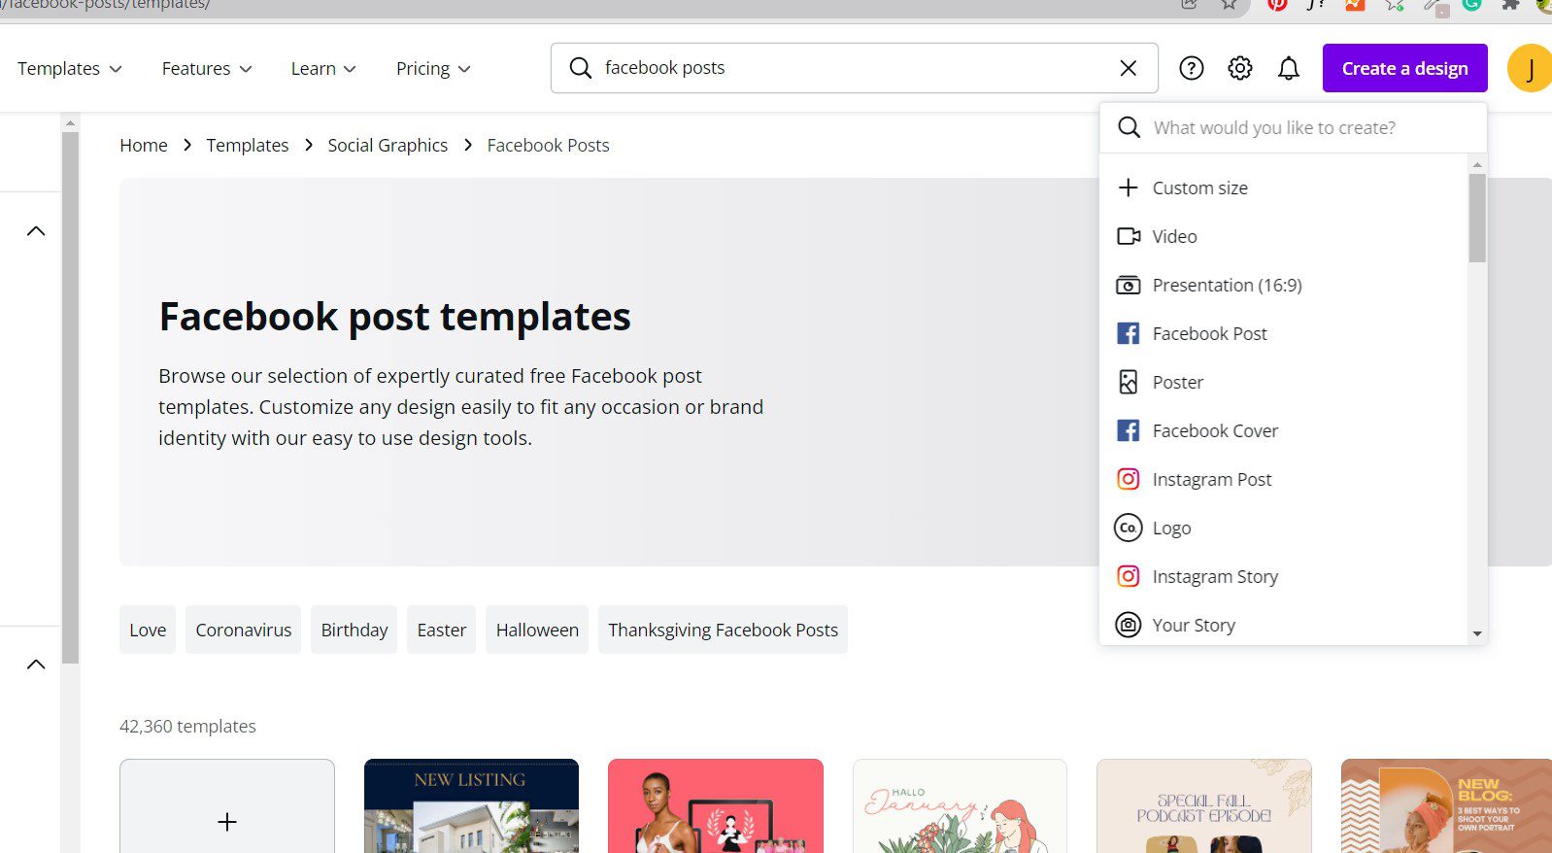Screen dimensions: 1552x853
Task: Click the create list scrollbar thumb
Action: [1477, 218]
